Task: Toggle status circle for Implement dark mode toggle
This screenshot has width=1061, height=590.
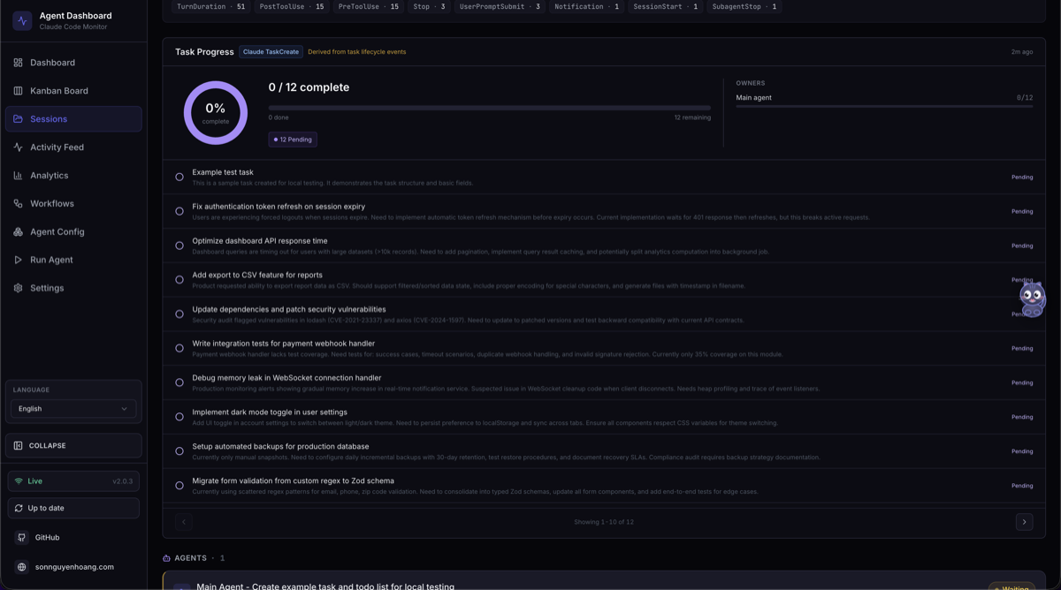Action: click(x=179, y=417)
